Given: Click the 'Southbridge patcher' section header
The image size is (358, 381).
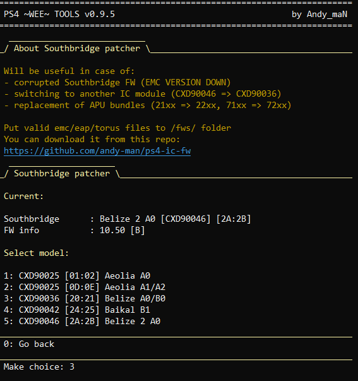Looking at the screenshot, I should (x=62, y=174).
